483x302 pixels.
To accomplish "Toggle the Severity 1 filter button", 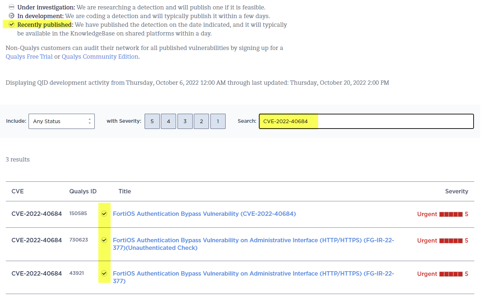I will pyautogui.click(x=218, y=121).
